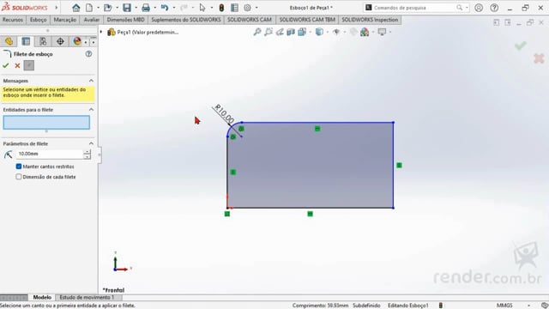Toggle Manter cantos restritos checkbox
Screen dimensions: 549x309
(x=19, y=167)
